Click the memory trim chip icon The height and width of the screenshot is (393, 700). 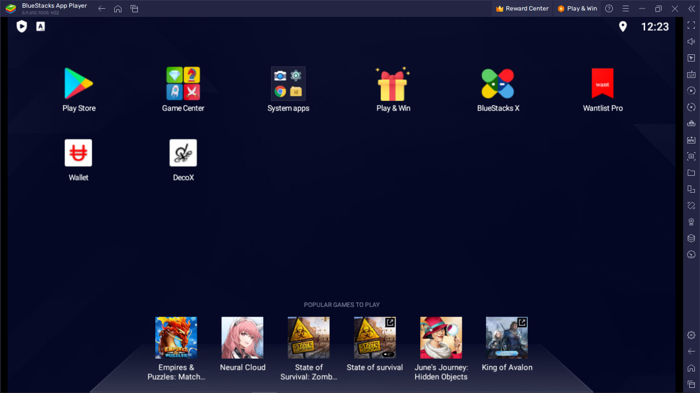(691, 123)
